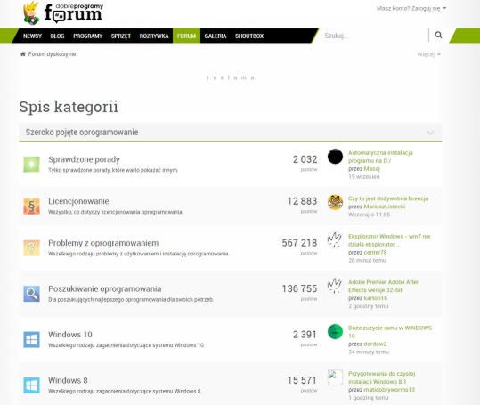
Task: Click the avatar in Licencjonowanie row
Action: click(x=335, y=202)
